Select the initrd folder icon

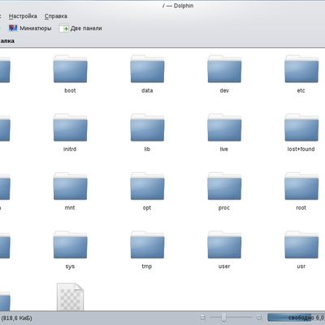coord(70,128)
